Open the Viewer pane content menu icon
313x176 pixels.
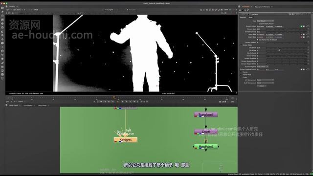6,6
